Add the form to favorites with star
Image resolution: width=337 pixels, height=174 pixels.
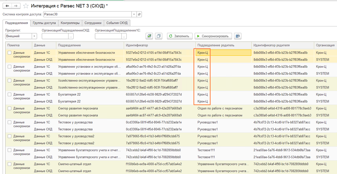coord(26,6)
